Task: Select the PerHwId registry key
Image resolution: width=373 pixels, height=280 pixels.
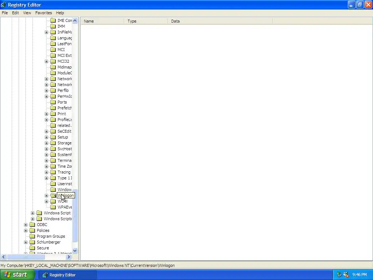Action: 64,96
